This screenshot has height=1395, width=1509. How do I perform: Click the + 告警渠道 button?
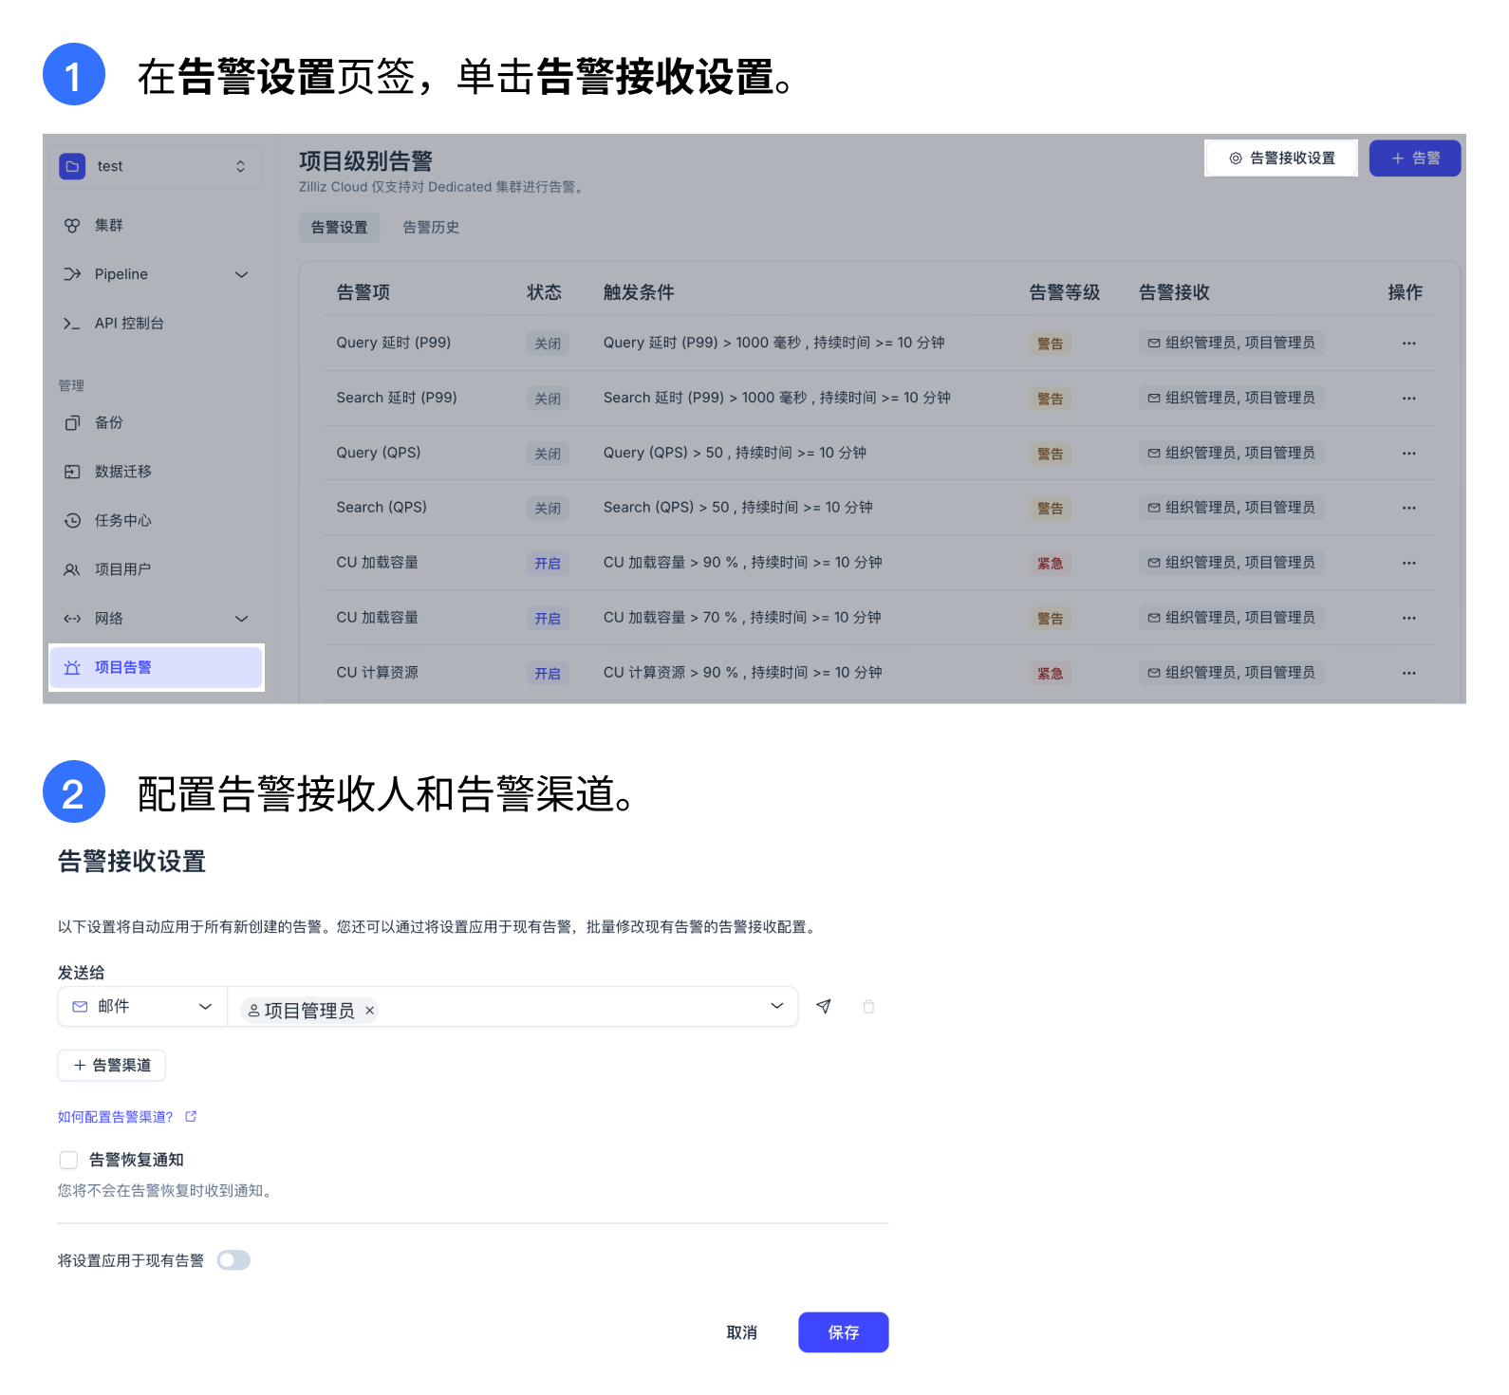[x=112, y=1066]
